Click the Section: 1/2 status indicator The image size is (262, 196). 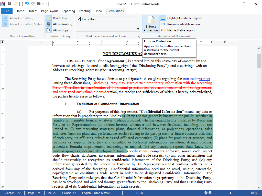click(x=13, y=193)
